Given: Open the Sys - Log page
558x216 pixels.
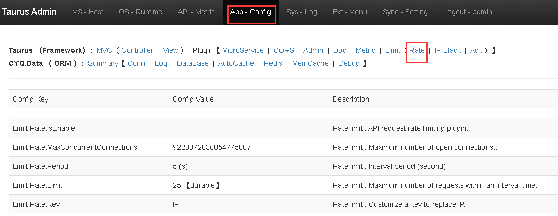Looking at the screenshot, I should pos(301,12).
